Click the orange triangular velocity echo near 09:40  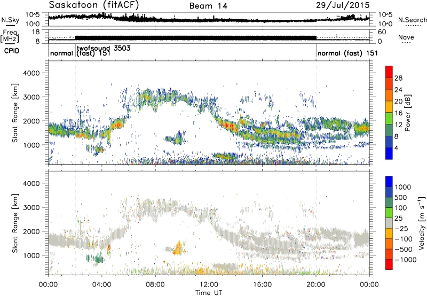click(178, 248)
